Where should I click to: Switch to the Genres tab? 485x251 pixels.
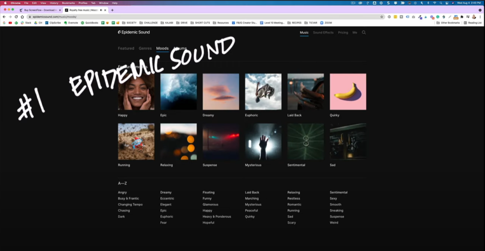click(x=145, y=49)
